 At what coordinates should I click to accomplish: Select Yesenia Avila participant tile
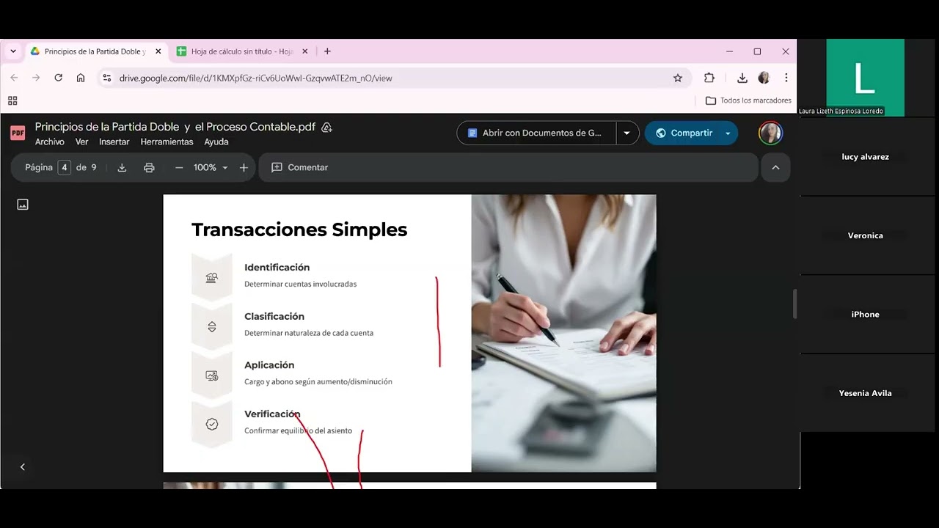pos(866,393)
